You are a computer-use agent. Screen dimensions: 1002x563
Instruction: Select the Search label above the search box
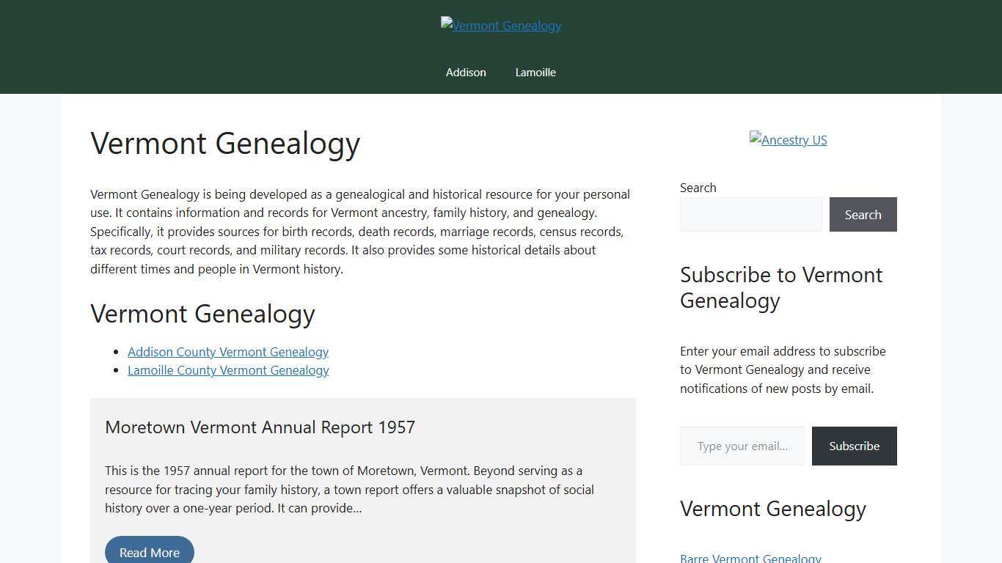pyautogui.click(x=698, y=188)
